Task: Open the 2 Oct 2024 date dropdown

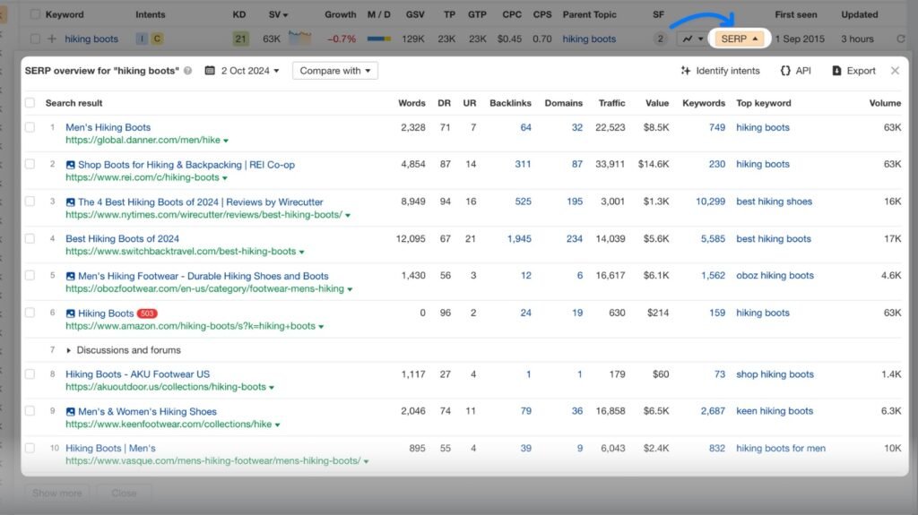Action: (250, 71)
